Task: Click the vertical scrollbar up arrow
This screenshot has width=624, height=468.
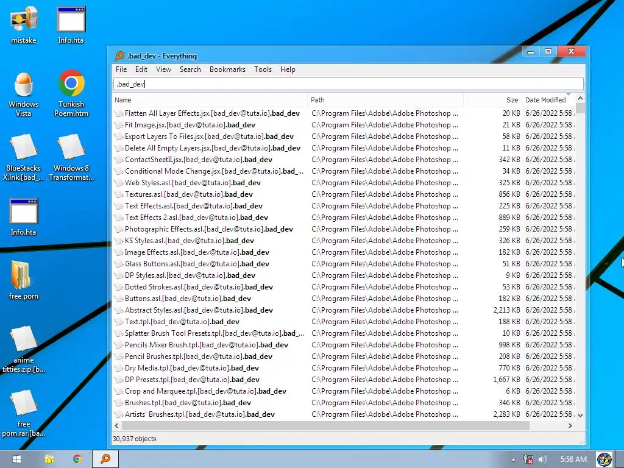Action: point(580,98)
